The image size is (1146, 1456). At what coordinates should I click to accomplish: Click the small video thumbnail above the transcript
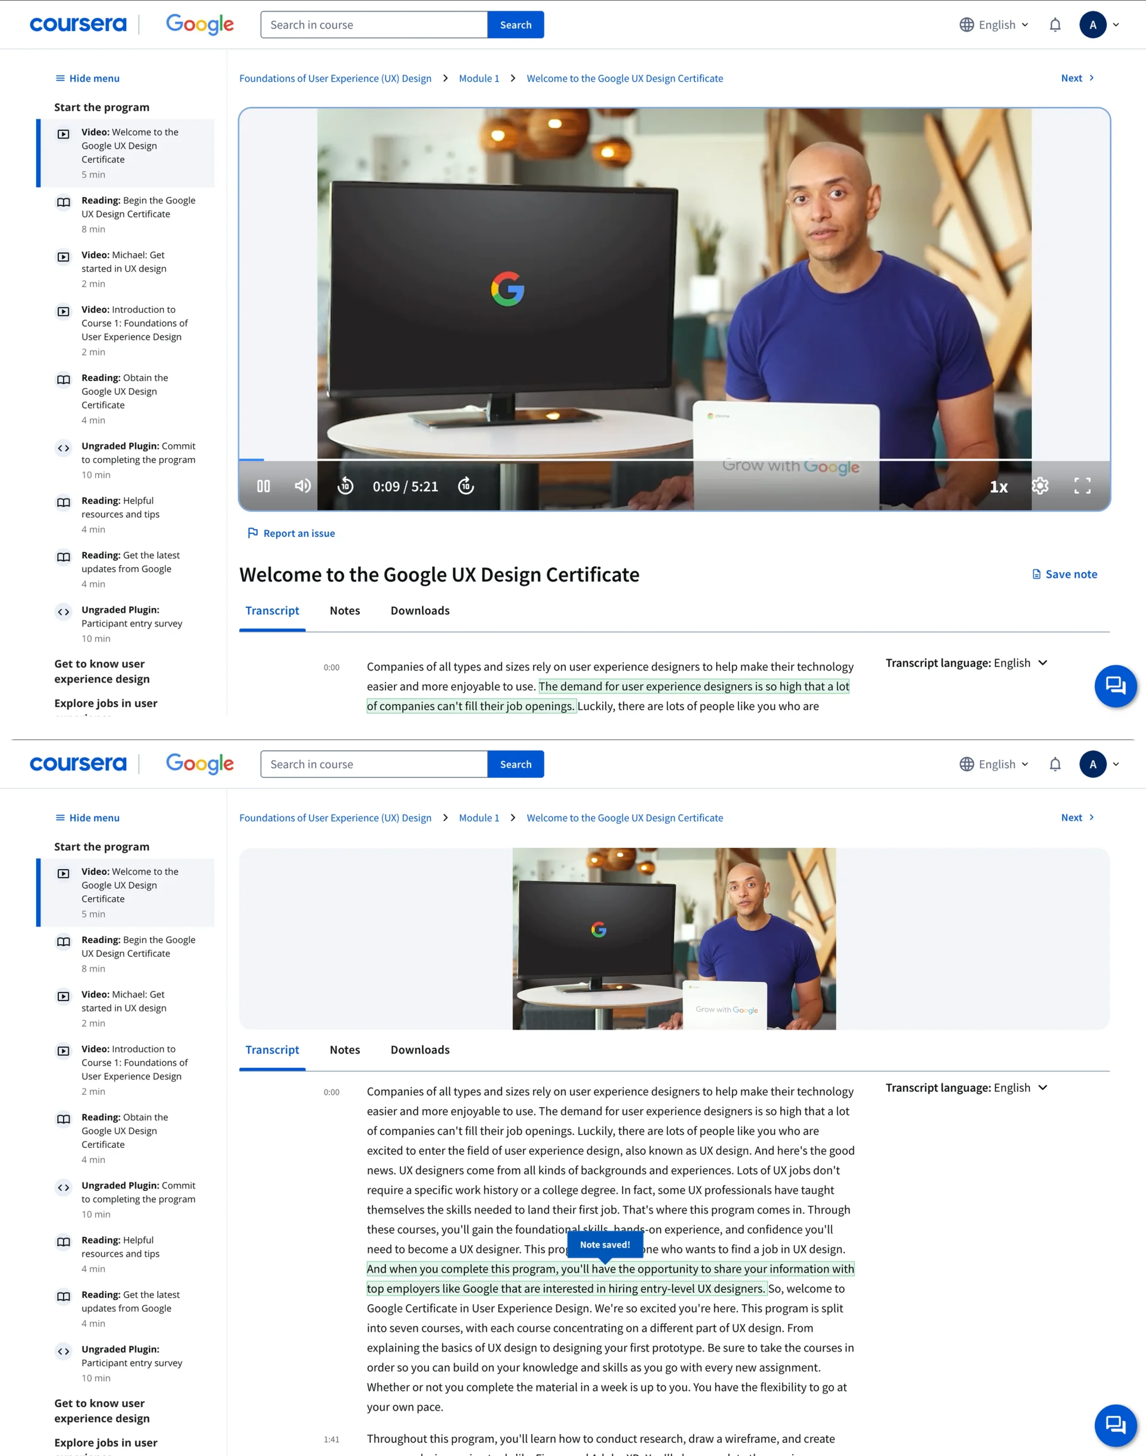[674, 939]
